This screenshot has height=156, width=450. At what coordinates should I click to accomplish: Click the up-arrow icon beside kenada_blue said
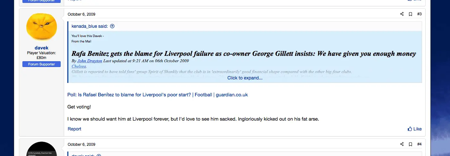(112, 26)
